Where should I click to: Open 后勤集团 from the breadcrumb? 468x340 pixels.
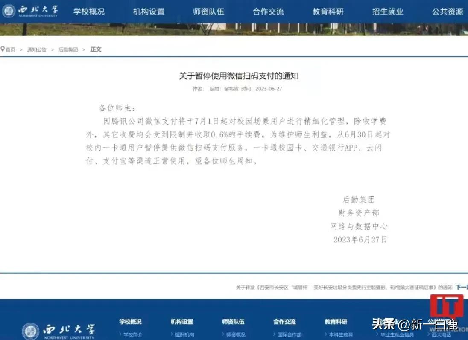(x=67, y=49)
